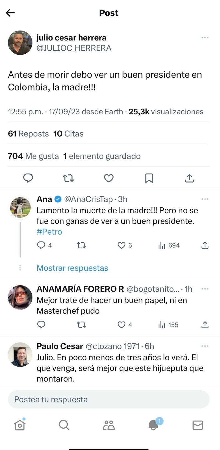Tap the Postea tu respuesta field

pos(109,399)
